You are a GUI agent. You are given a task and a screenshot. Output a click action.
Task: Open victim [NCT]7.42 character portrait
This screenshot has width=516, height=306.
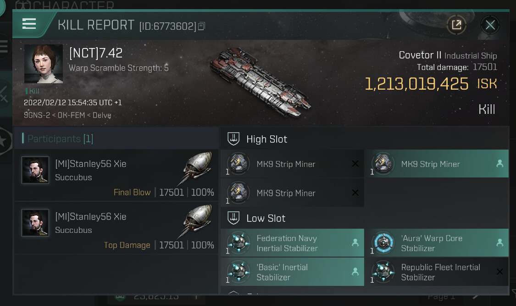click(44, 64)
